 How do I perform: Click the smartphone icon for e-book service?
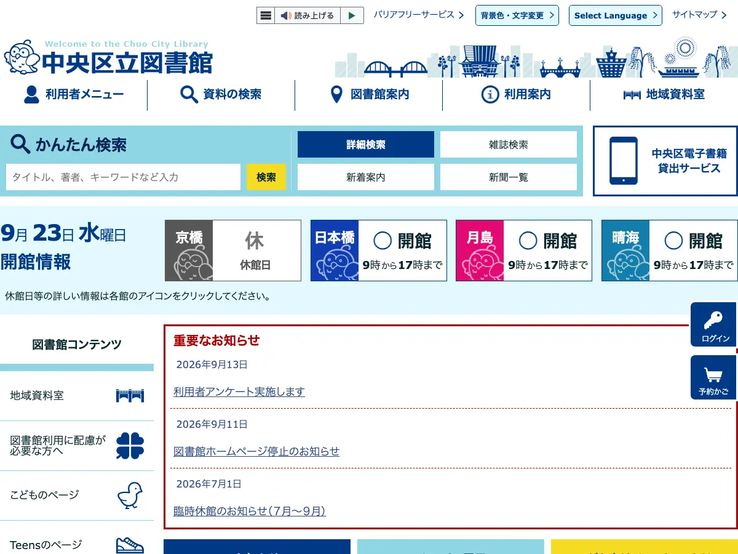click(x=624, y=161)
